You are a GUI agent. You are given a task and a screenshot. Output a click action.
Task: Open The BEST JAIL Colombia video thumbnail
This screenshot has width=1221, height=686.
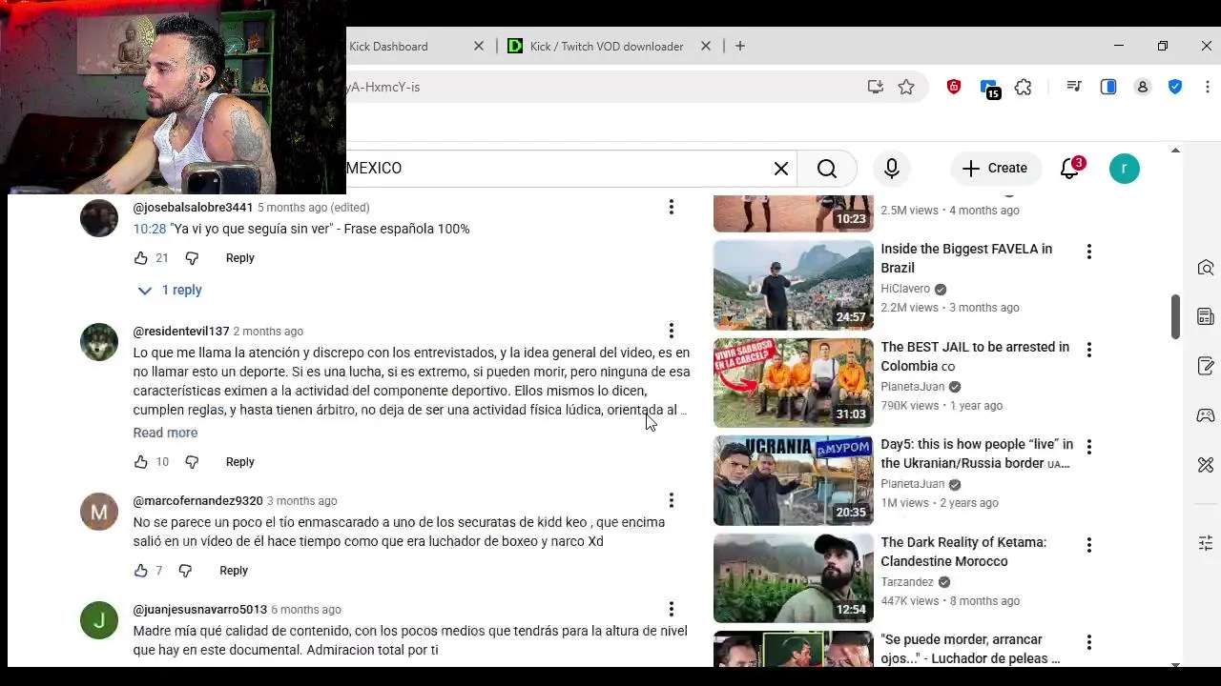pos(794,383)
